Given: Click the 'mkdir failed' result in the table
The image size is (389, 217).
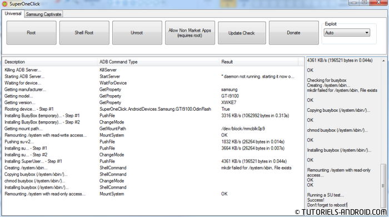Looking at the screenshot, I should click(256, 168).
